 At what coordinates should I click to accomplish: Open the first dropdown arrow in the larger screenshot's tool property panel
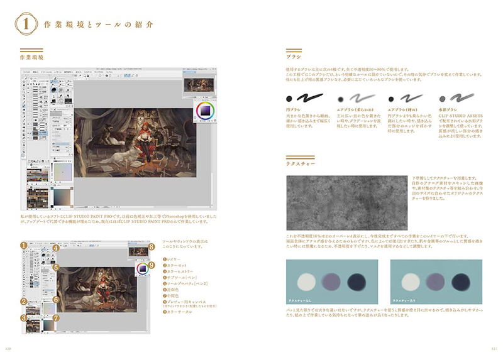[x=70, y=119]
